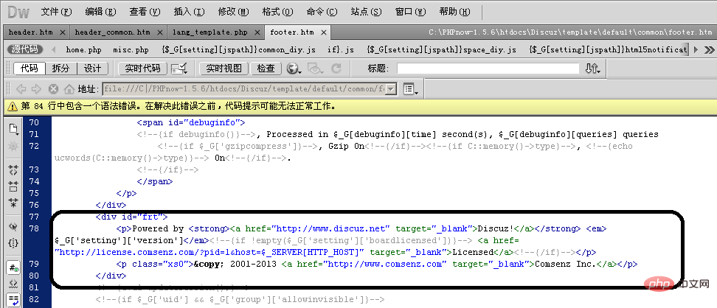Open related file misc.php
This screenshot has width=717, height=308.
click(x=131, y=50)
